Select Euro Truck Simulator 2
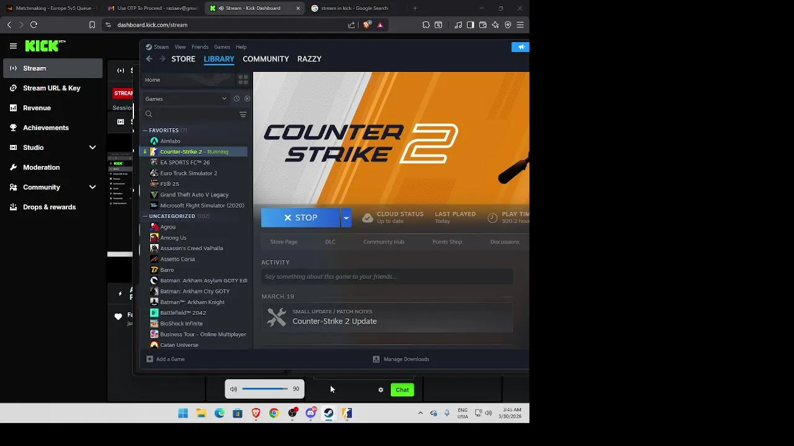 (x=189, y=173)
